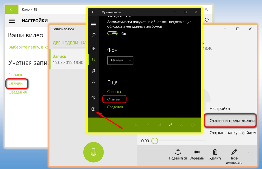Click Обрезать trim icon

(197, 154)
